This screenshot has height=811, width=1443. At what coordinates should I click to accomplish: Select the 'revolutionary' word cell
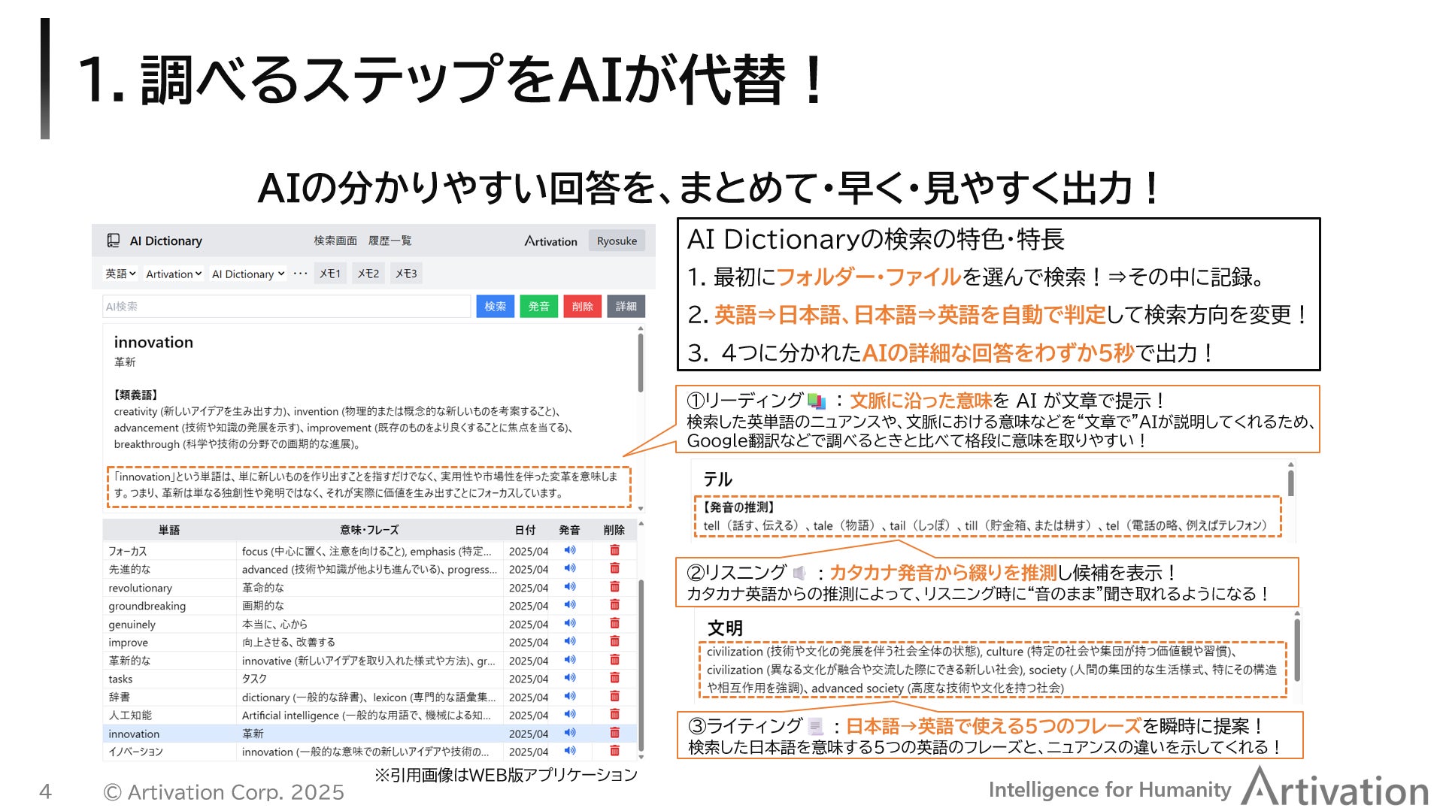(169, 587)
